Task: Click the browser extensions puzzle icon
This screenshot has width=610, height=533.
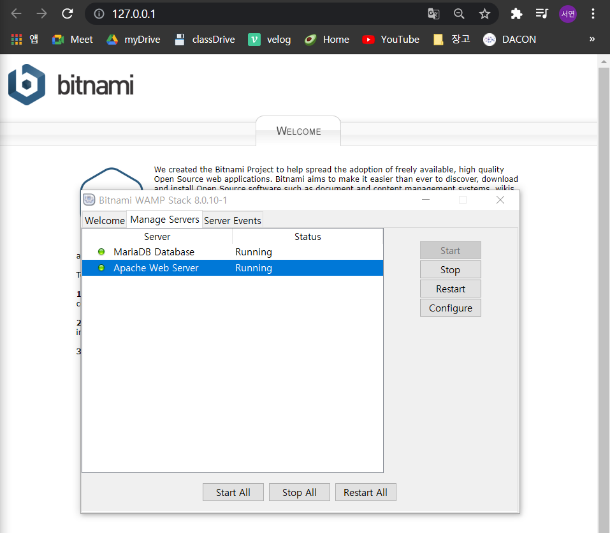Action: [x=516, y=13]
